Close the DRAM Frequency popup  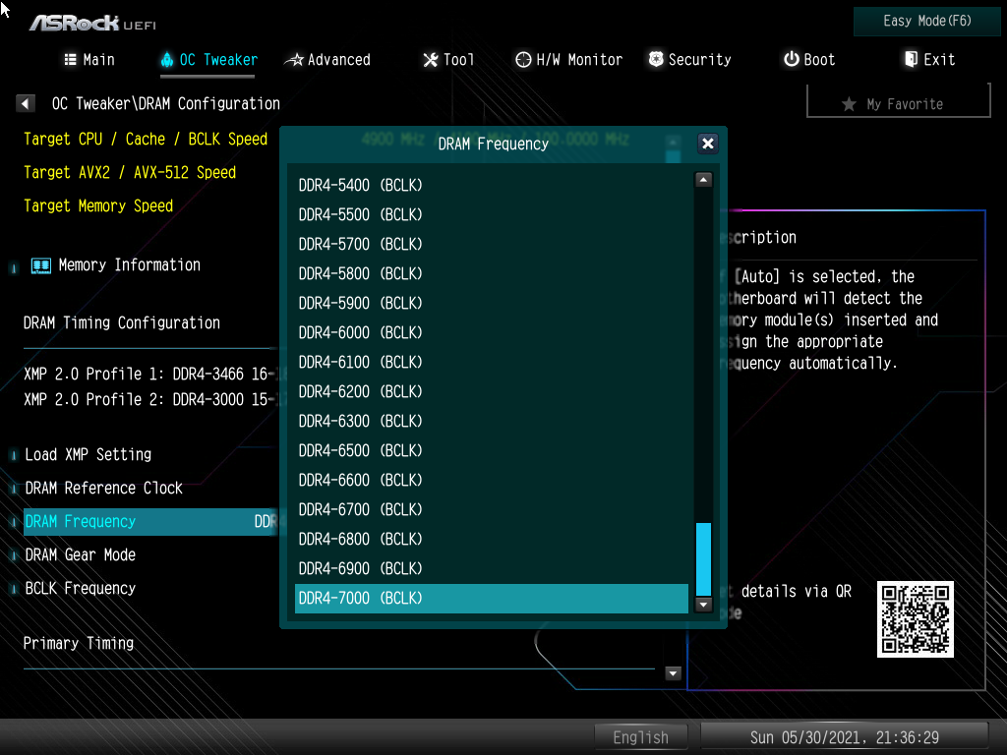707,144
